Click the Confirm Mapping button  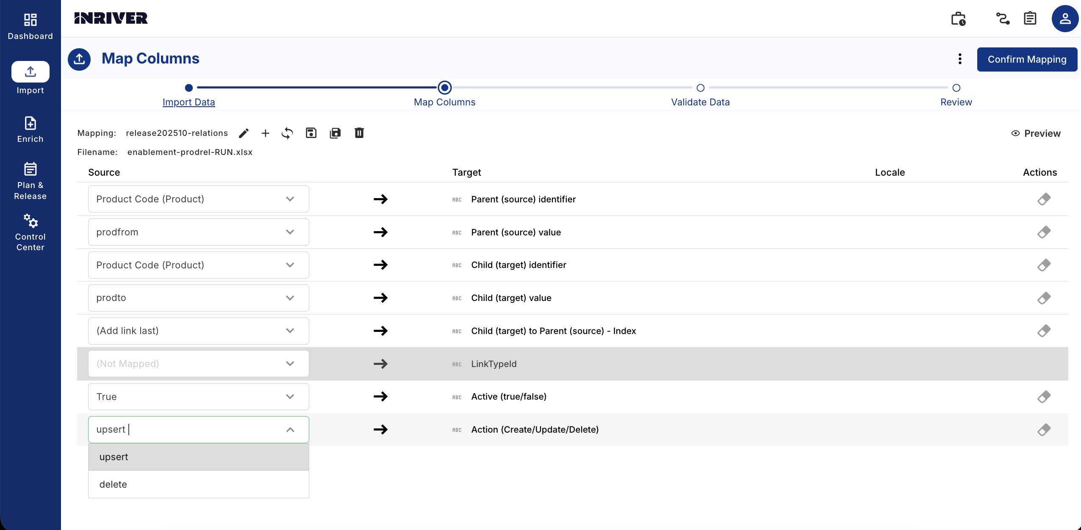1027,59
